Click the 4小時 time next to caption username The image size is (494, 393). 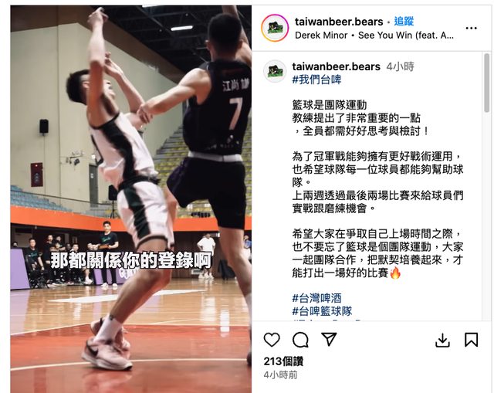400,66
